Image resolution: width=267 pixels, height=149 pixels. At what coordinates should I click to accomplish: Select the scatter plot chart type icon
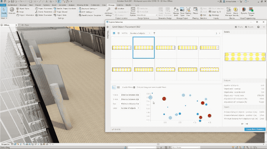click(114, 87)
